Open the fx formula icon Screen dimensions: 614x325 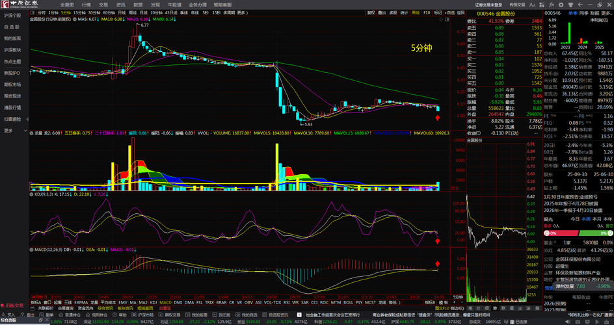pos(552,5)
